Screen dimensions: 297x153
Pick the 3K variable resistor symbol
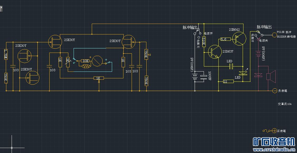[68, 62]
